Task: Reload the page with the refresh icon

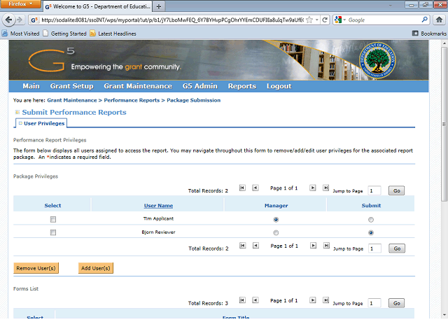Action: 325,20
